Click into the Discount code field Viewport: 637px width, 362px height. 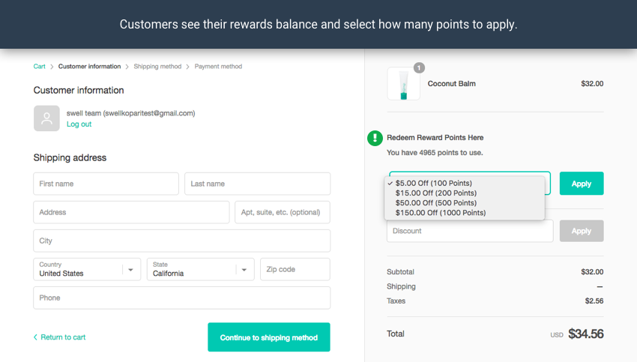pyautogui.click(x=470, y=231)
